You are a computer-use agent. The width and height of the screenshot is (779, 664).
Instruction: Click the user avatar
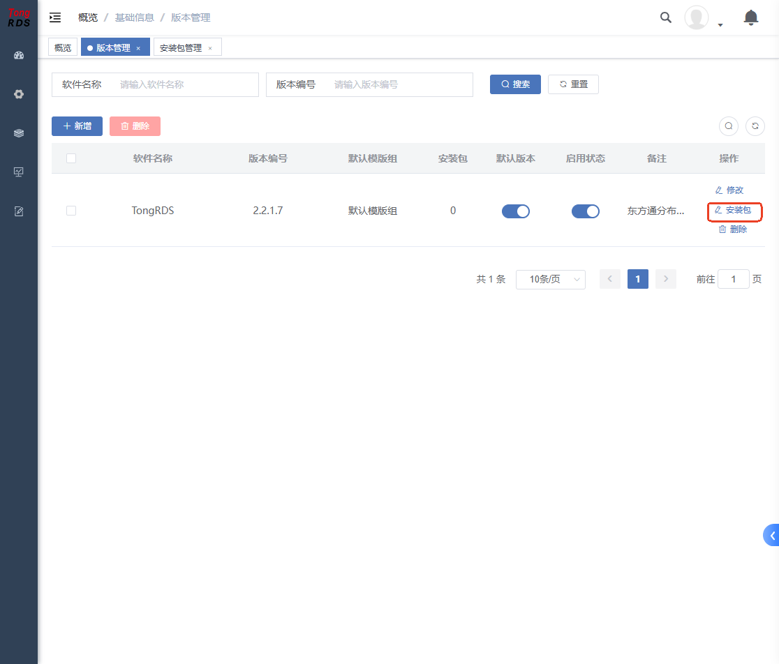click(697, 18)
